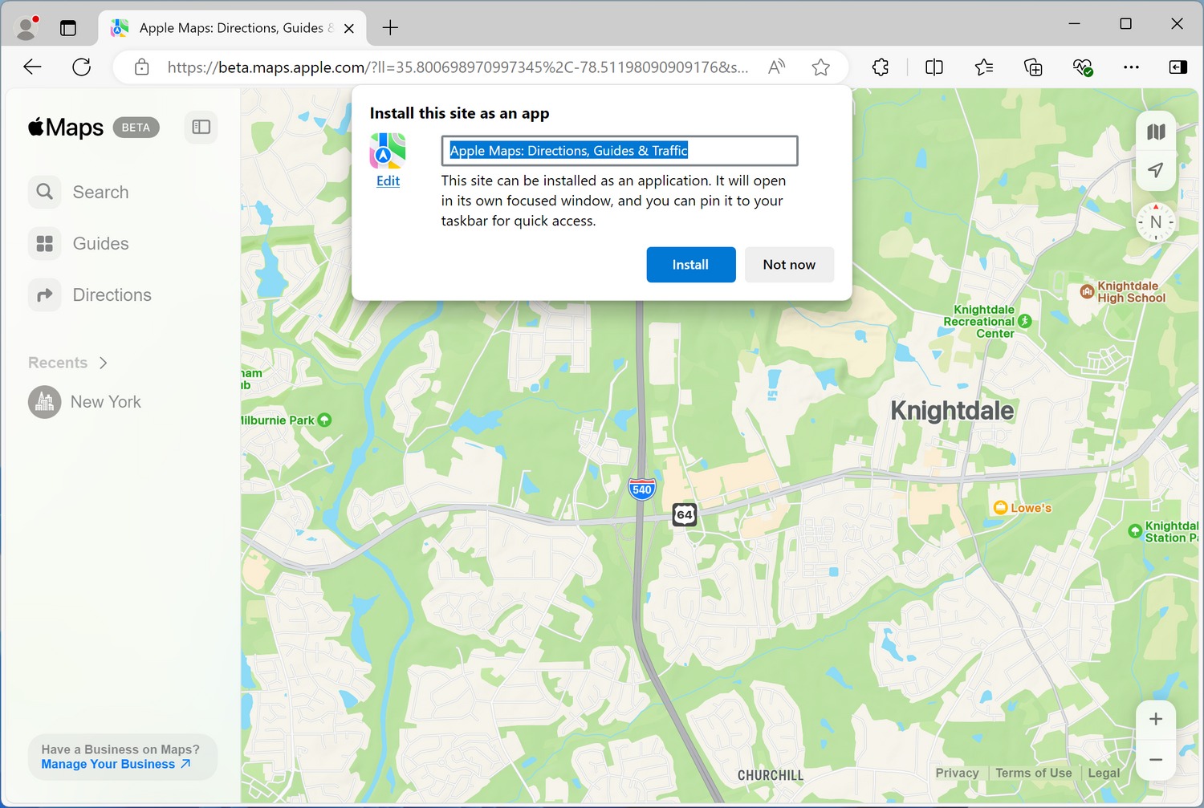Open the tab actions menu icon
The height and width of the screenshot is (808, 1204).
68,28
